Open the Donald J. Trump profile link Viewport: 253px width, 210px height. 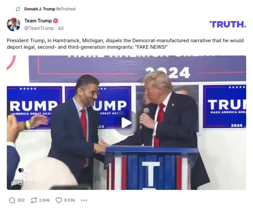point(40,9)
